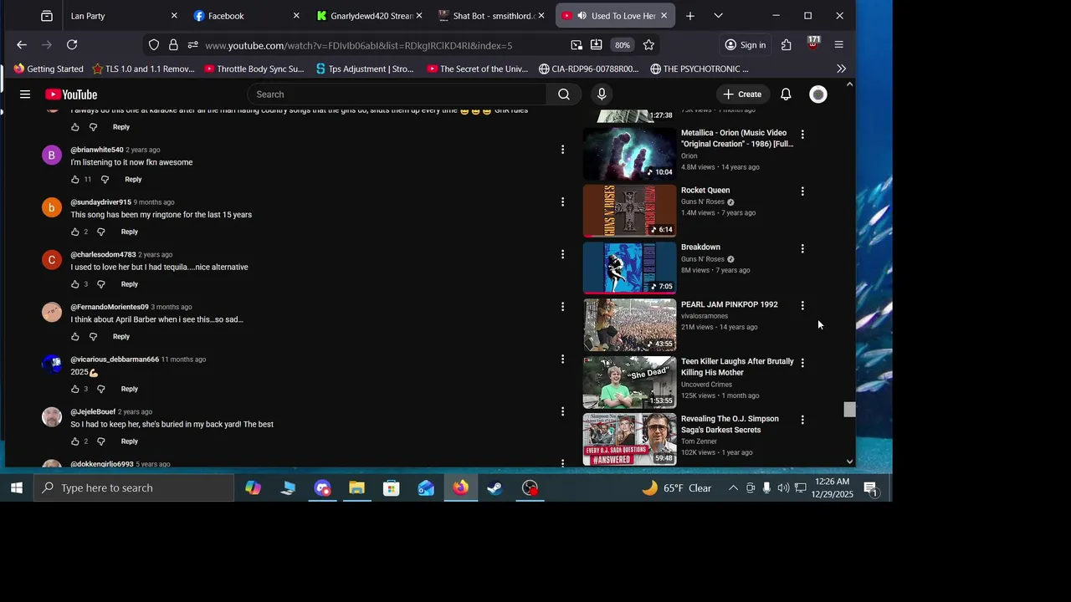Open options menu for sundaydriver915's comment

[562, 202]
